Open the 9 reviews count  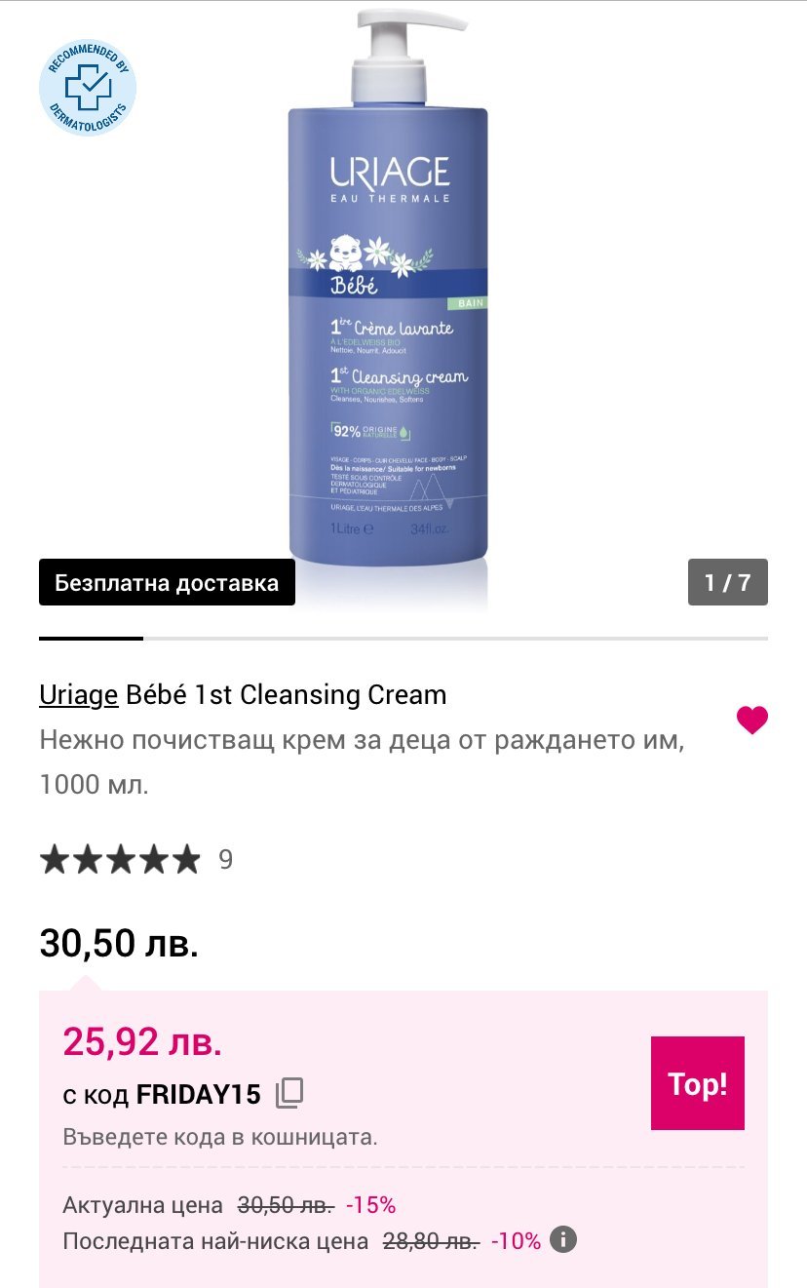[226, 860]
